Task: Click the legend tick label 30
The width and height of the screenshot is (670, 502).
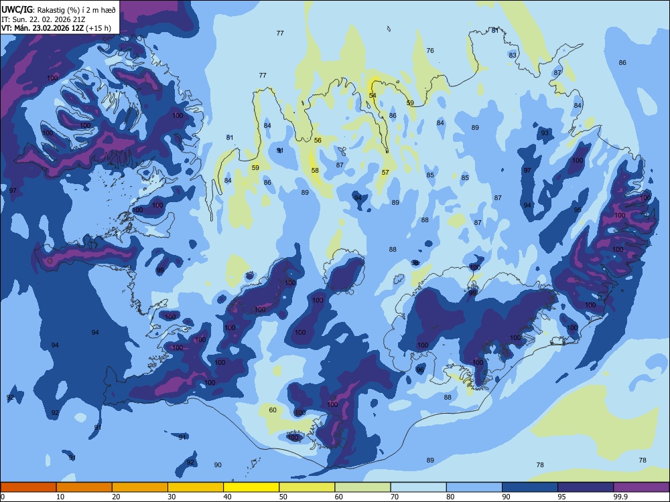Action: pos(172,497)
